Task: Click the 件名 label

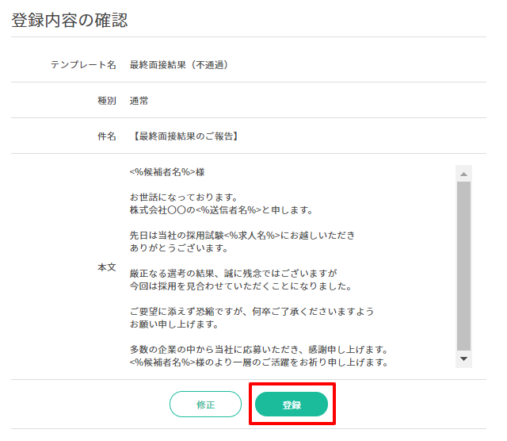Action: pyautogui.click(x=106, y=136)
